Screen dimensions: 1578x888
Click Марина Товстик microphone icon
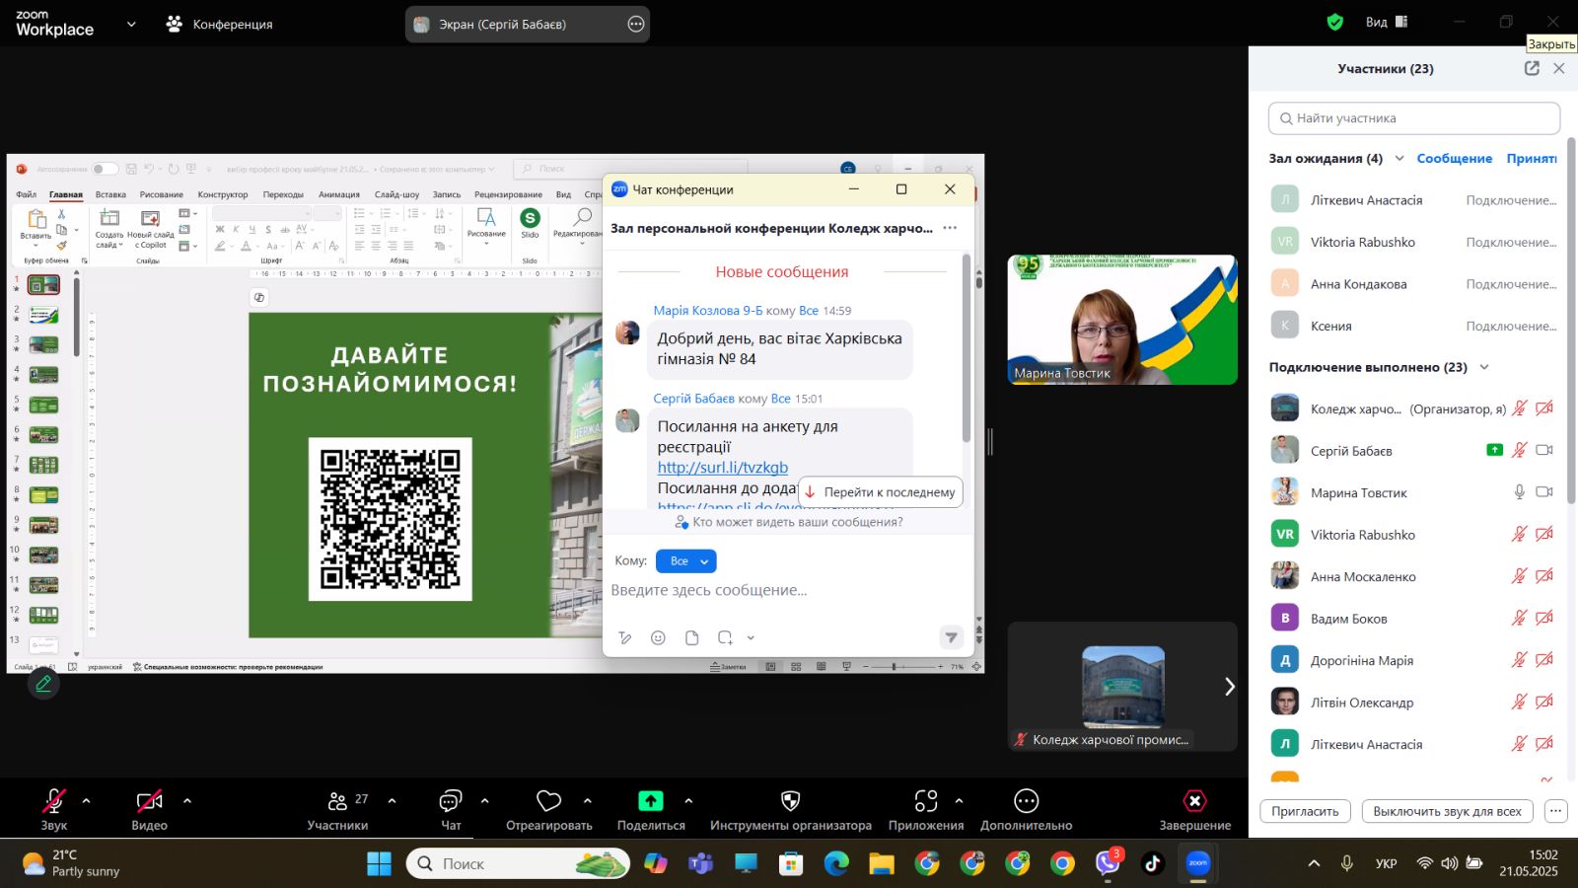point(1519,492)
